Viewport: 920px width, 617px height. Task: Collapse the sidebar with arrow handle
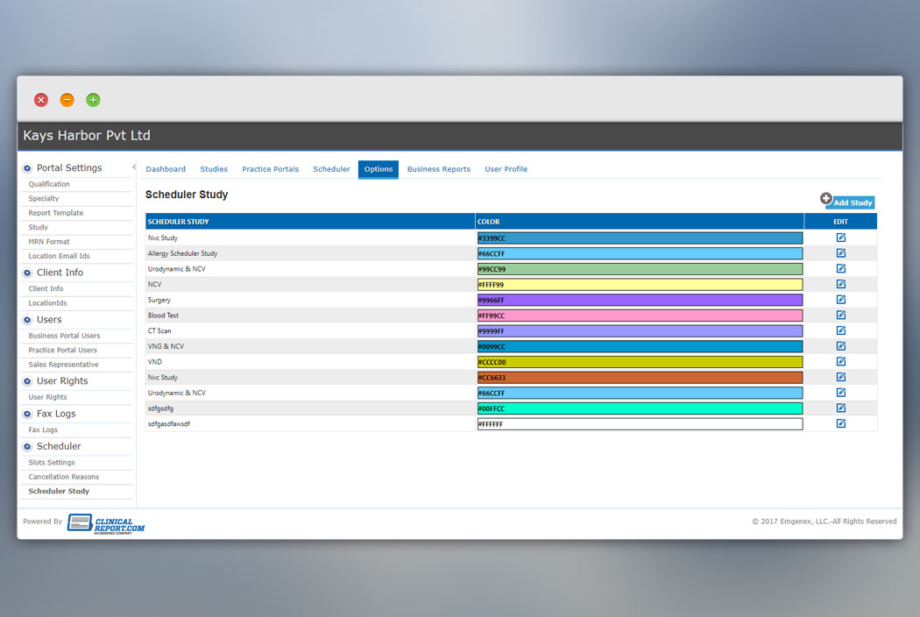[134, 167]
